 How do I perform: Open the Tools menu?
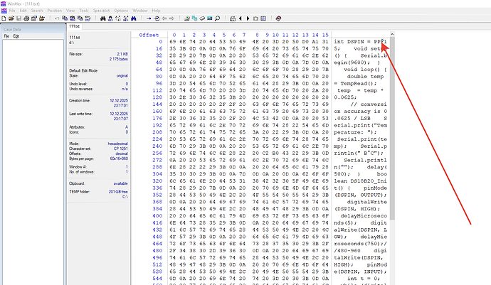84,11
